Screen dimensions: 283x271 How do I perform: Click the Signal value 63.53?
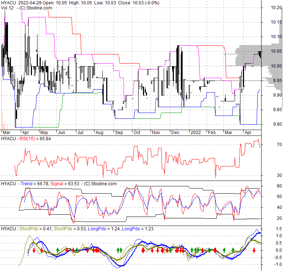pos(73,184)
